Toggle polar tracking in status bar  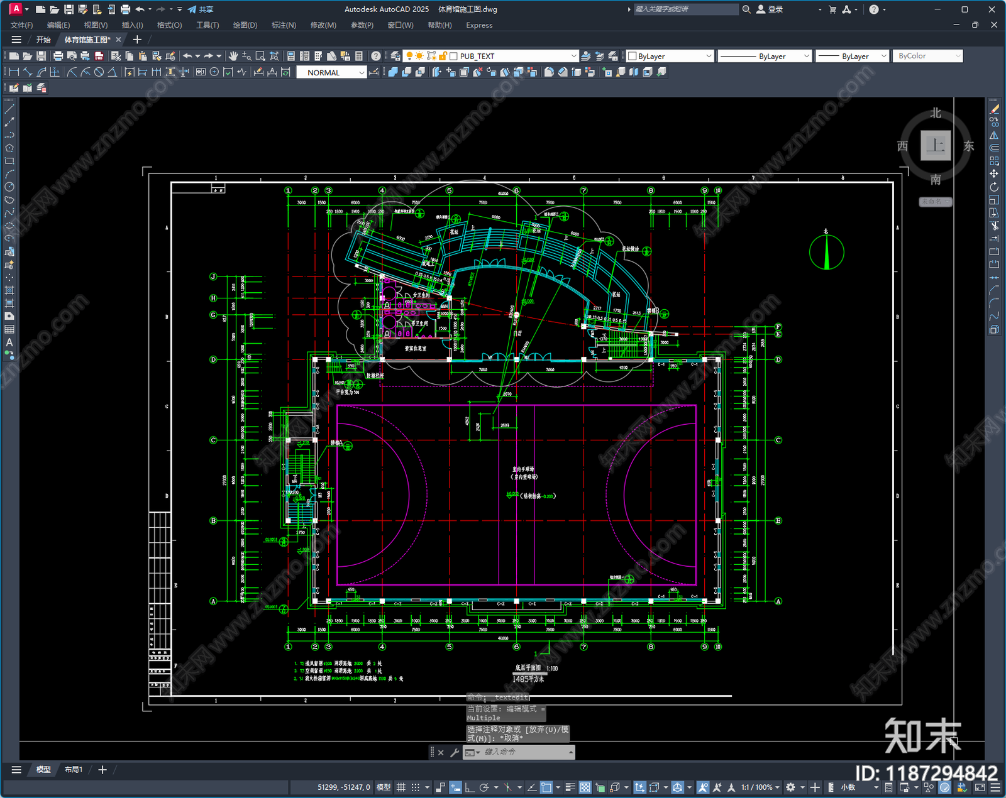(484, 787)
